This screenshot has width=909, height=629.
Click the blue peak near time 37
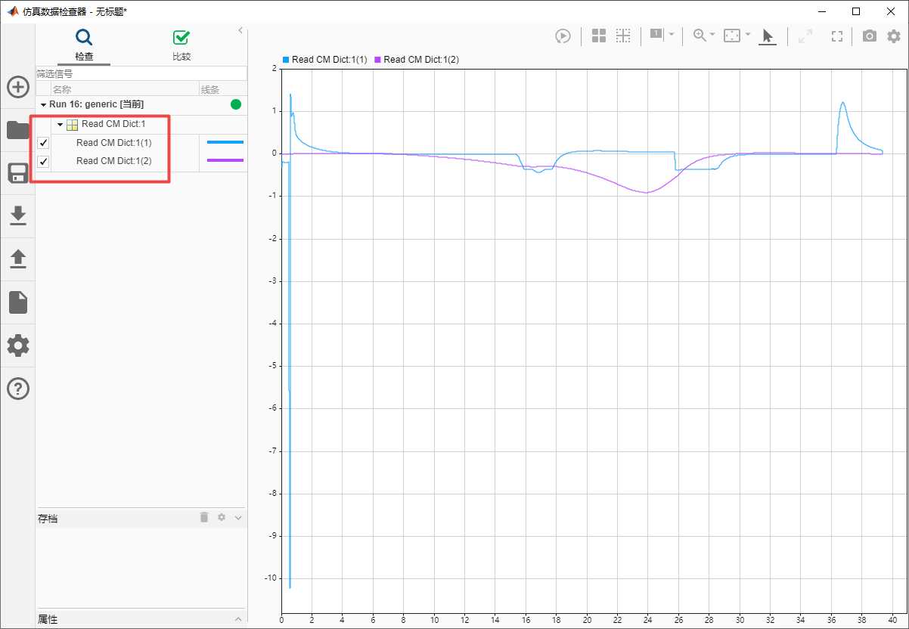click(x=843, y=103)
